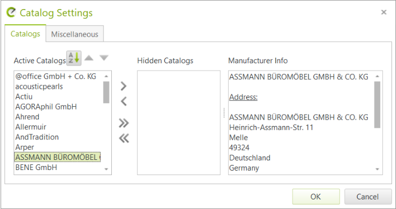Open the Catalogs tab
This screenshot has width=396, height=209.
(25, 33)
